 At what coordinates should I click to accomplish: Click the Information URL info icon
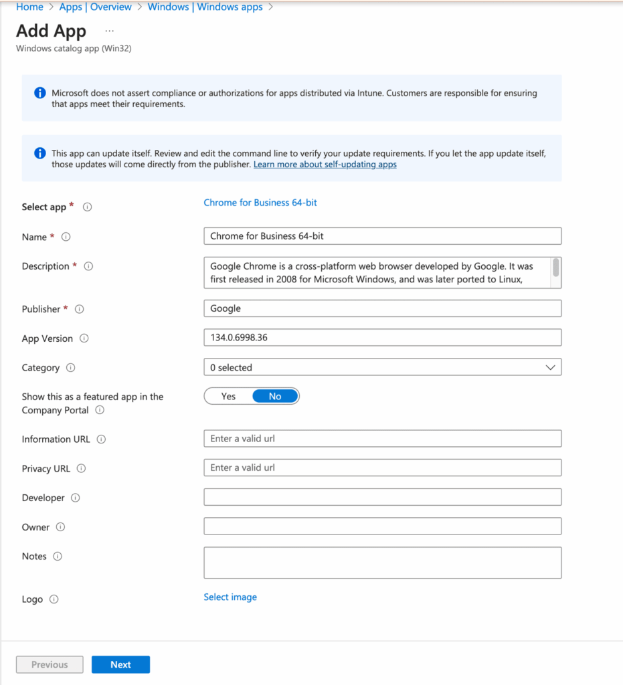click(x=101, y=439)
